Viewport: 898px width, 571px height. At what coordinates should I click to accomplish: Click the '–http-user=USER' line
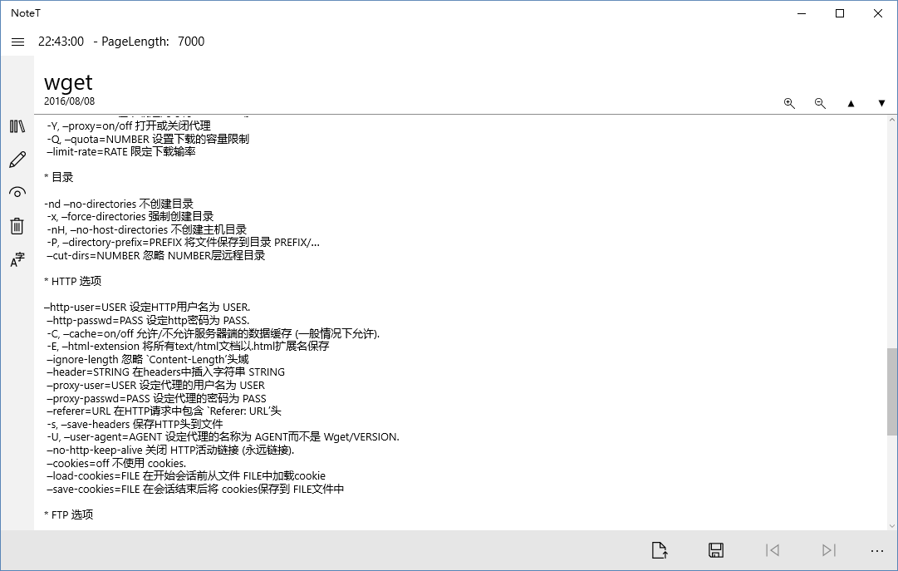click(x=147, y=308)
